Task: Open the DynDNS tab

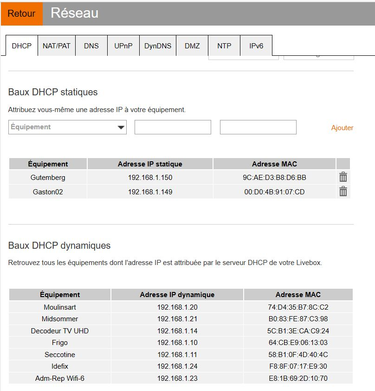Action: 158,46
